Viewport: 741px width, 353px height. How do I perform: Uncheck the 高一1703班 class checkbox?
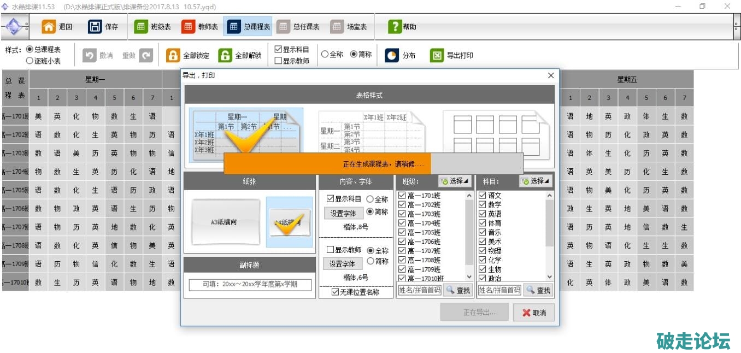[x=402, y=214]
